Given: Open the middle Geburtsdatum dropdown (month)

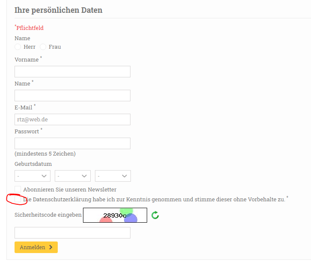Looking at the screenshot, I should pyautogui.click(x=73, y=176).
